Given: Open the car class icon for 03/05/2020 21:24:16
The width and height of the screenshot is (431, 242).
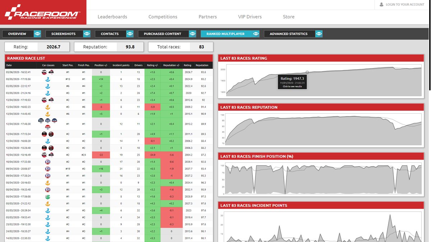Looking at the screenshot, I should [48, 93].
